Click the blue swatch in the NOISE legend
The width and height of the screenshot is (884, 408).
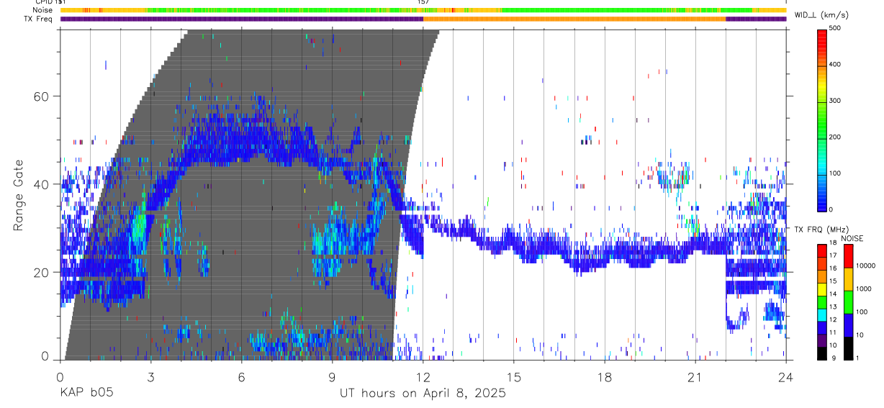pyautogui.click(x=849, y=325)
